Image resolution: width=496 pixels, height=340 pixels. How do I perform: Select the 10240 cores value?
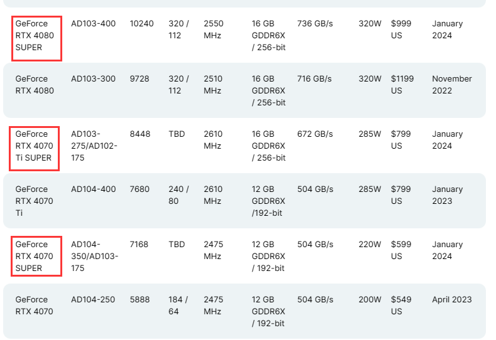click(141, 24)
